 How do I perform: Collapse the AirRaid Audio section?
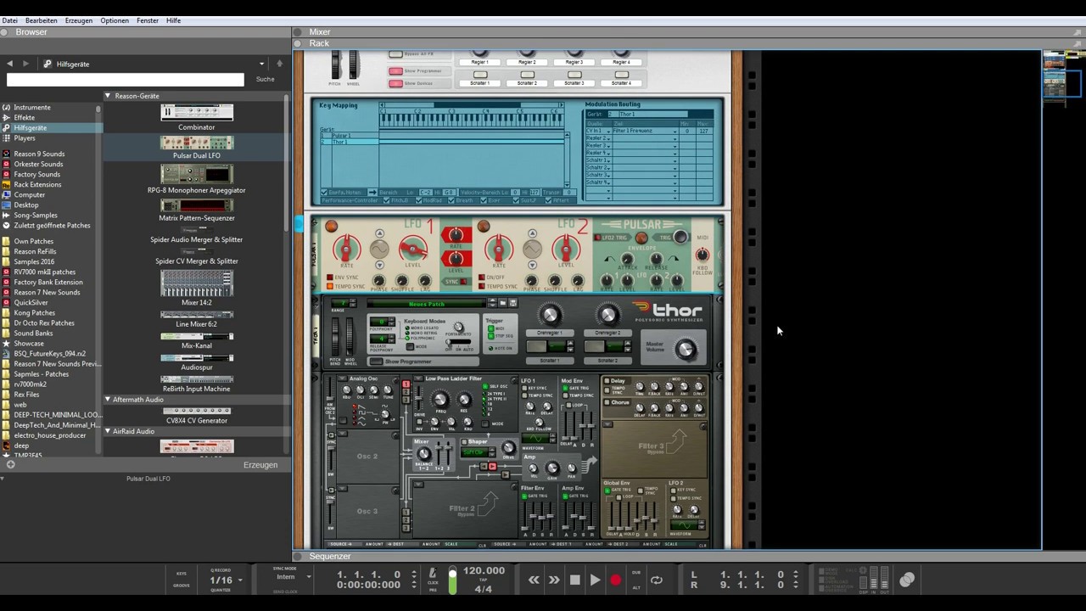tap(108, 431)
